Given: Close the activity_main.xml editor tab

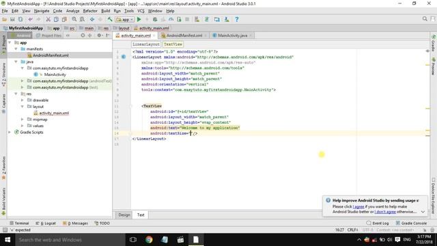Looking at the screenshot, I should pos(154,36).
